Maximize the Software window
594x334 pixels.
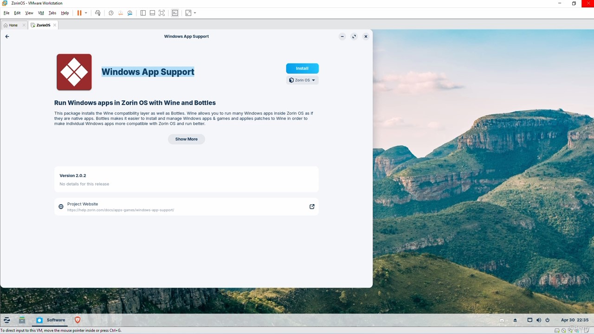[x=354, y=36]
